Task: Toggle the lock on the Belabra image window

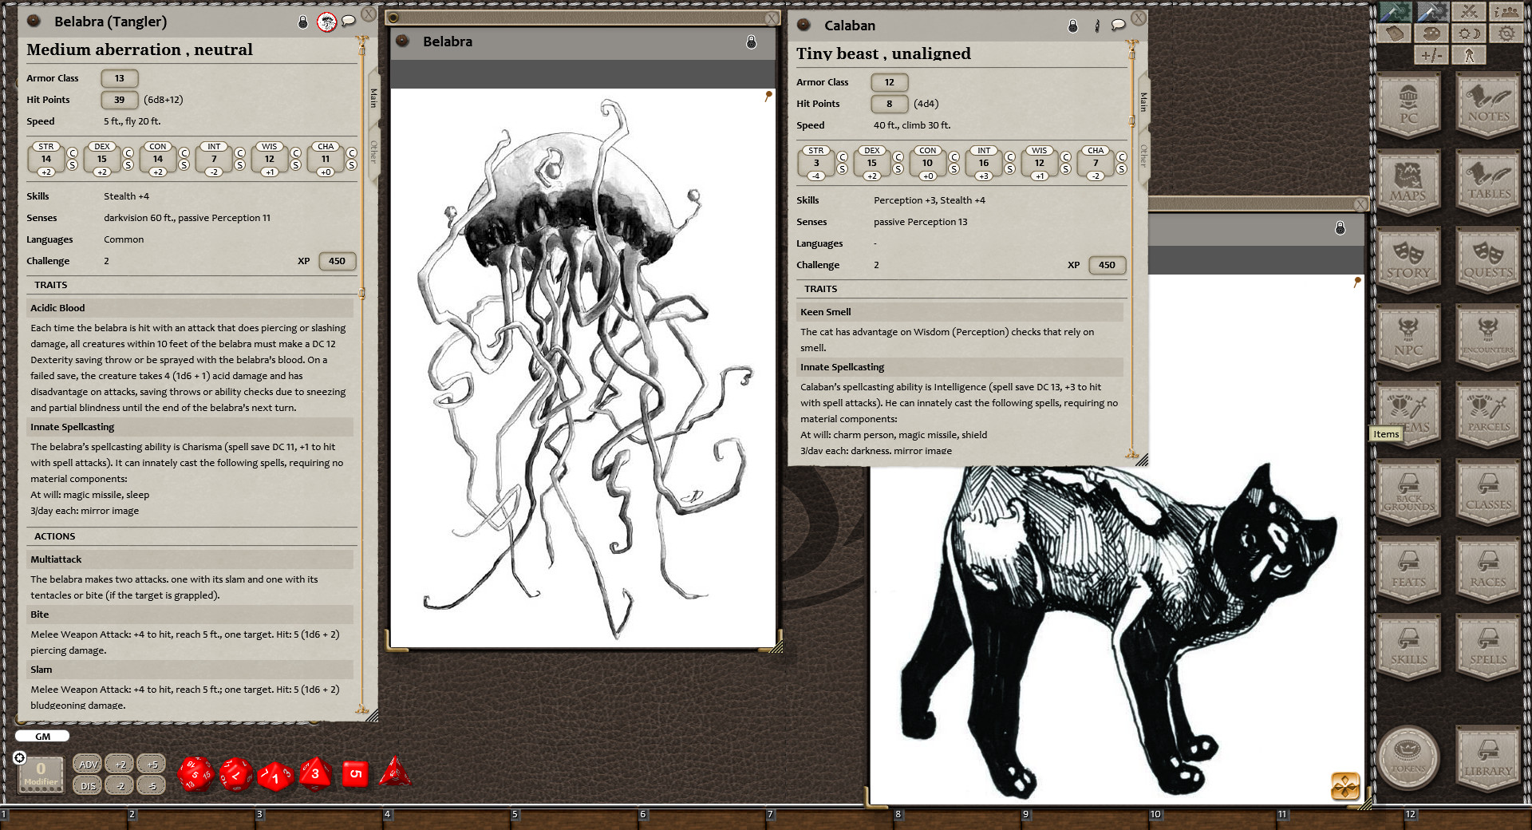Action: 751,43
